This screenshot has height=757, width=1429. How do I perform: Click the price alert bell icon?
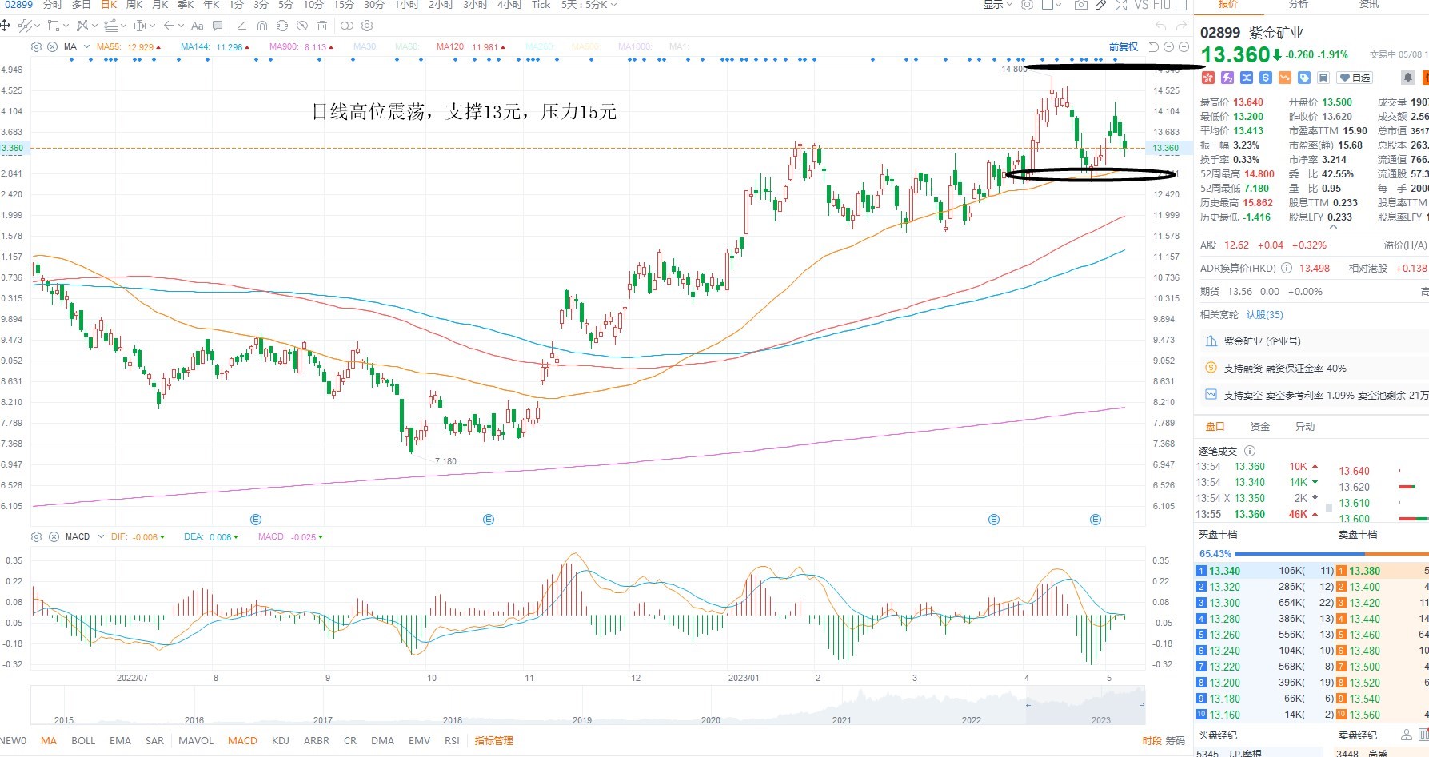(x=1408, y=78)
